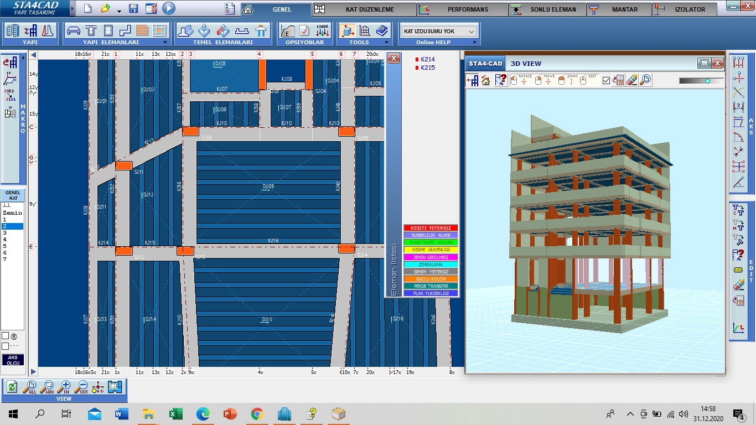Select the brick wall tool
Viewport: 756px width, 425px height.
click(x=142, y=30)
